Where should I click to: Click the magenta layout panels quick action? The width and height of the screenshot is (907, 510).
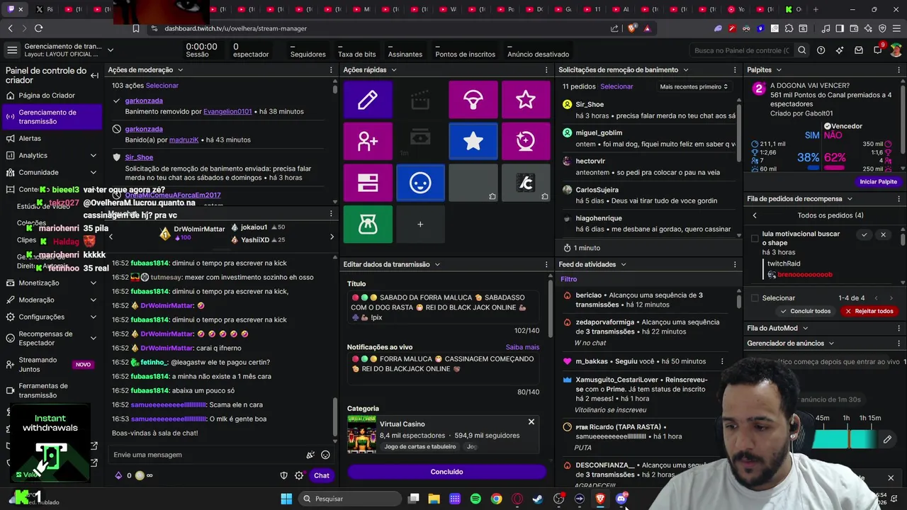pyautogui.click(x=368, y=183)
